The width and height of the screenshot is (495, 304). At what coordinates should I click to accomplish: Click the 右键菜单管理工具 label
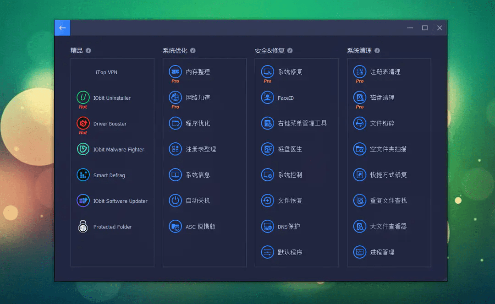(x=302, y=123)
